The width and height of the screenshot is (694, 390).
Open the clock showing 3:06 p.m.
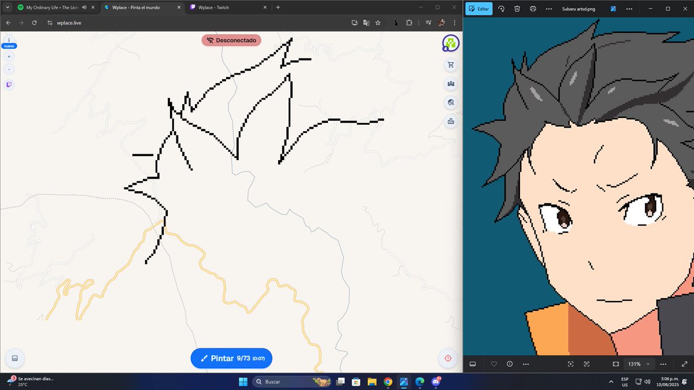[668, 382]
